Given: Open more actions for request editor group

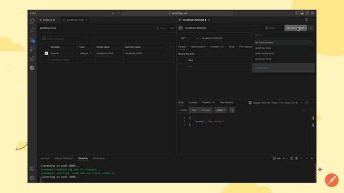Looking at the screenshot, I should 312,20.
